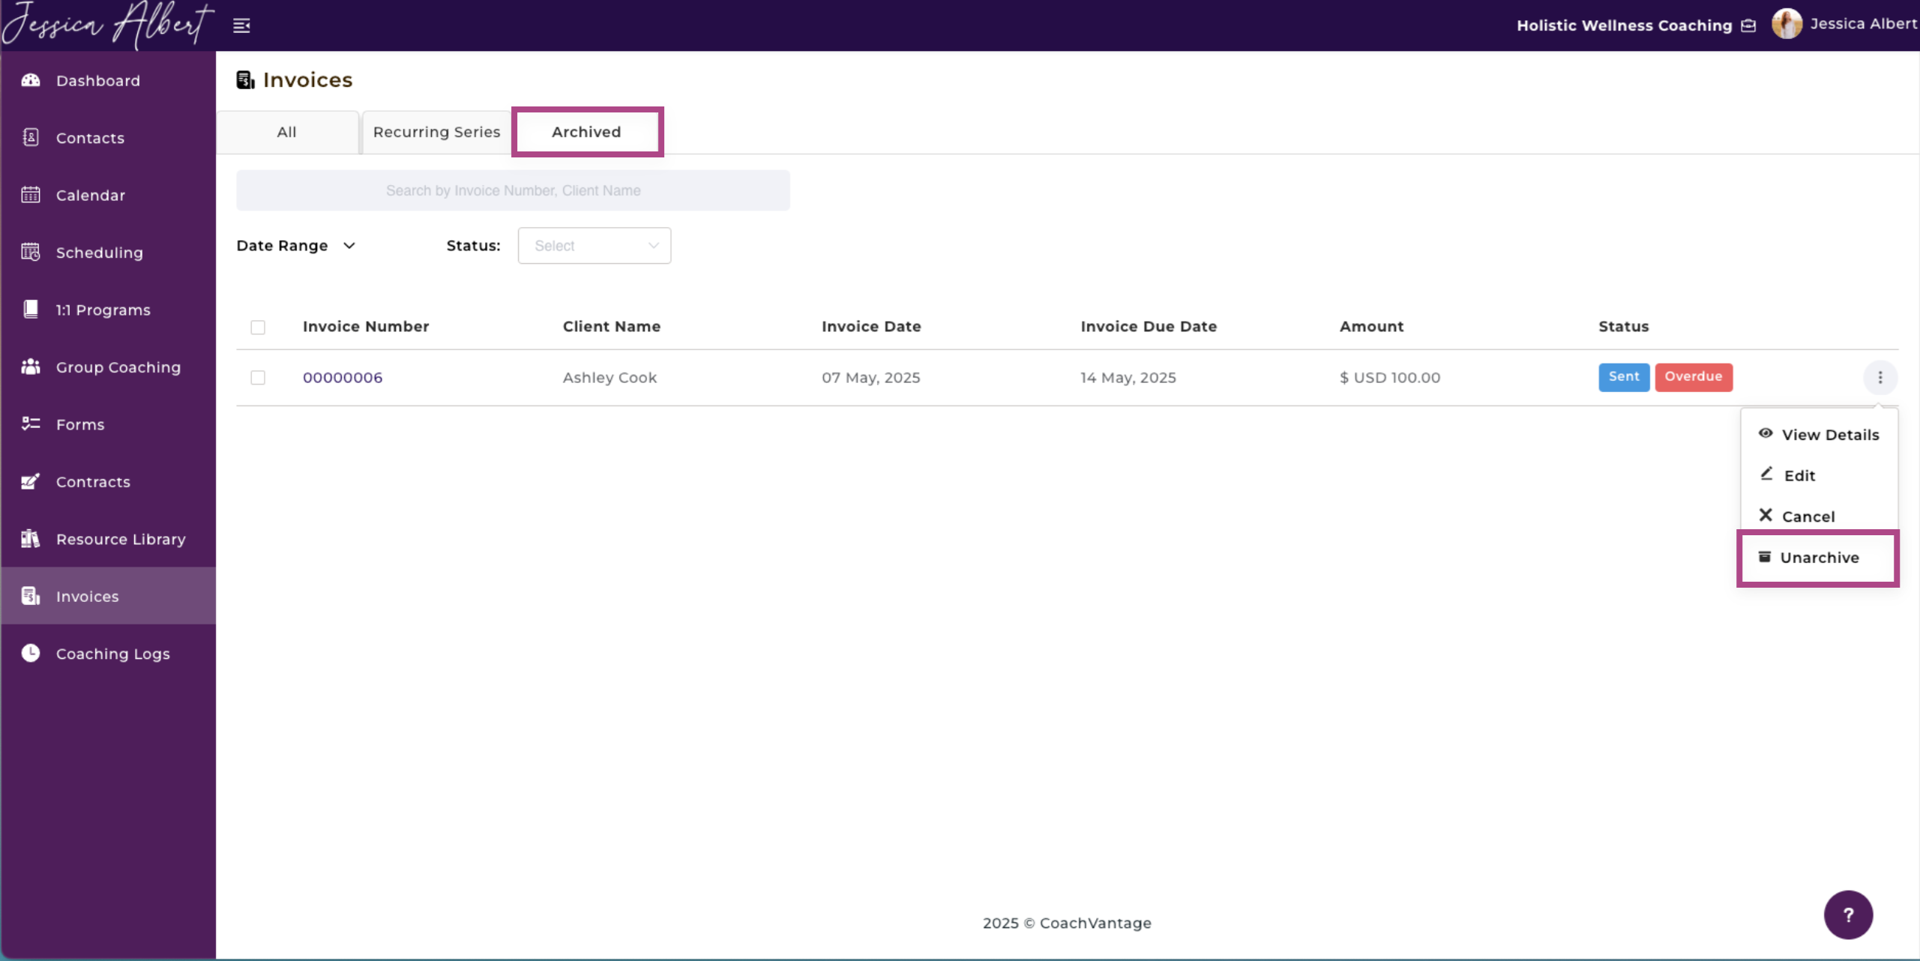Tick the select-all checkbox in table header

click(258, 327)
